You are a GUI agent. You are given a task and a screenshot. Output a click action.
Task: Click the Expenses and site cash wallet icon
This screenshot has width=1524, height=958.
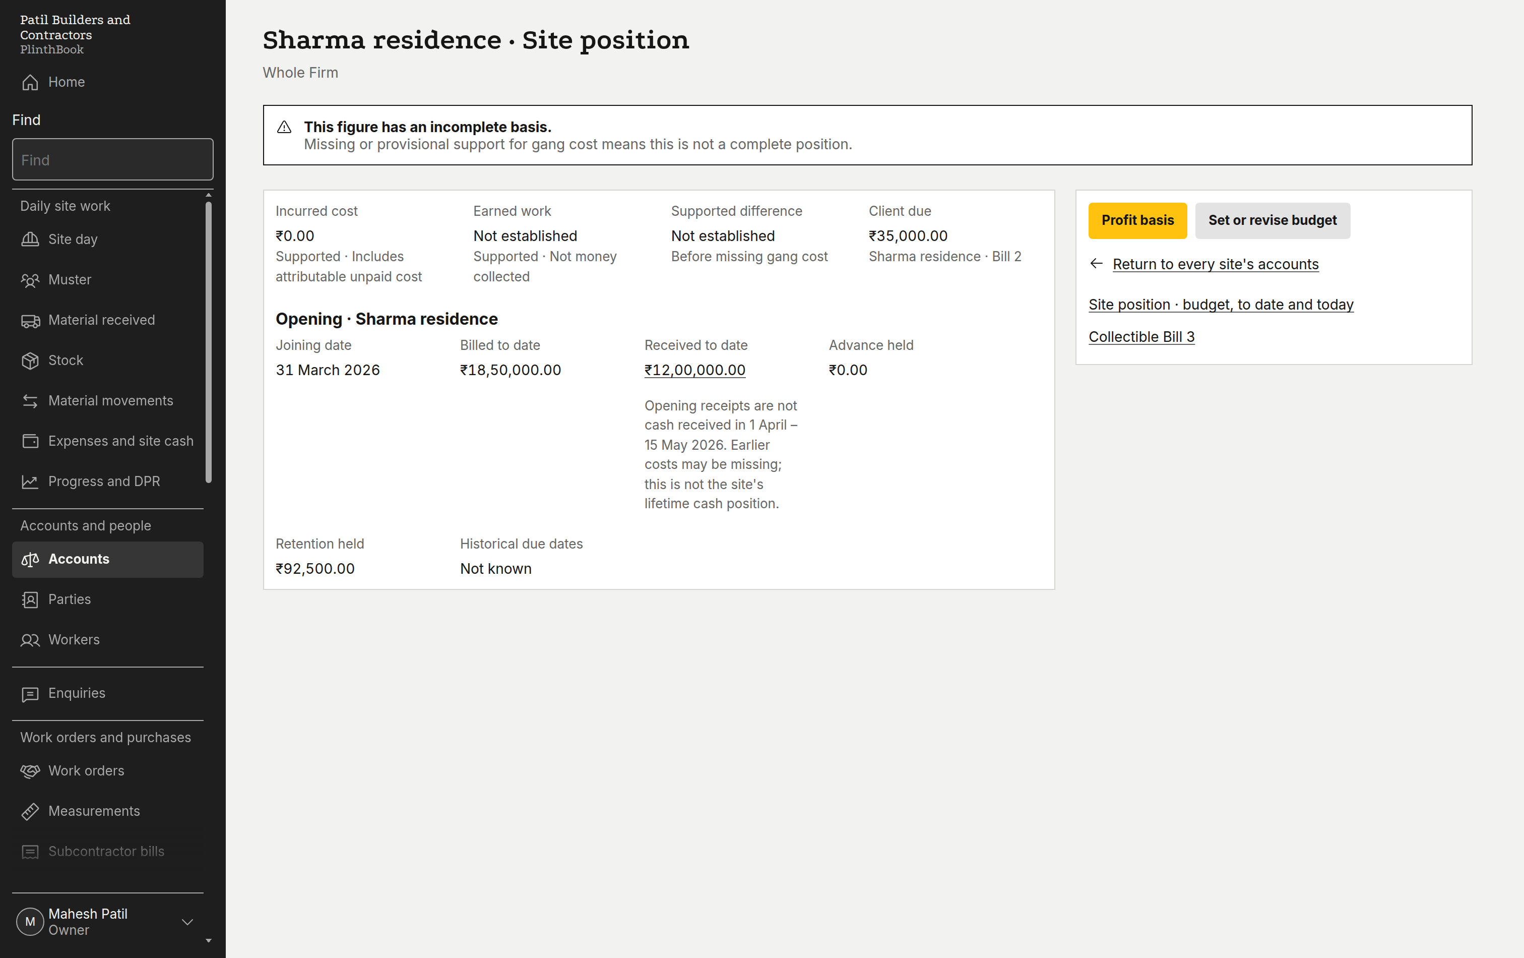point(30,441)
